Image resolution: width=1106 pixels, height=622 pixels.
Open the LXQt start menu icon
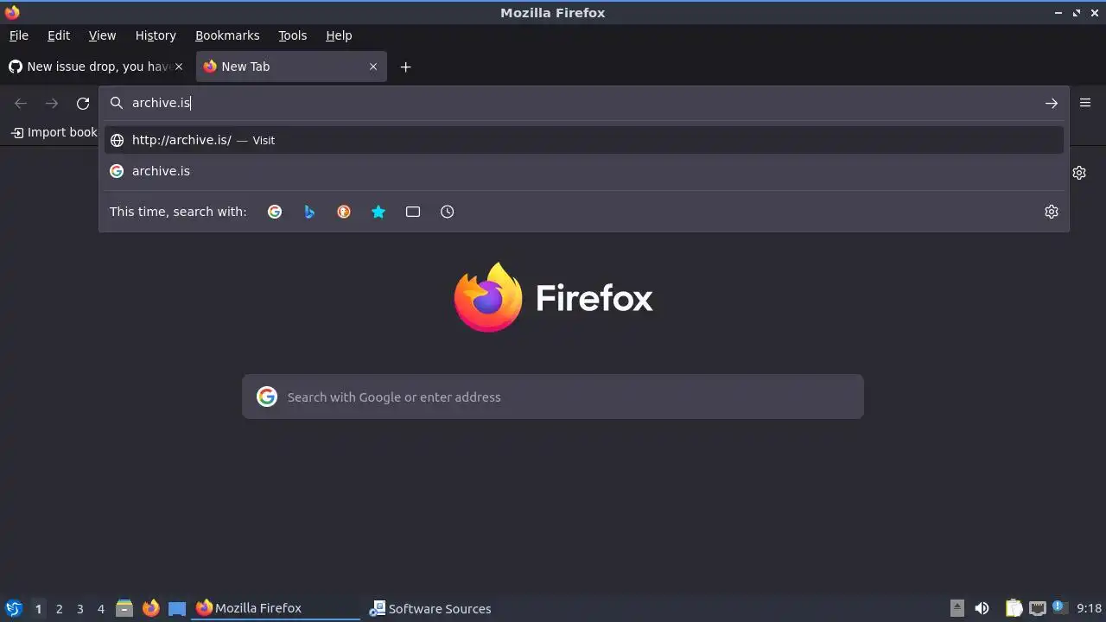[13, 608]
